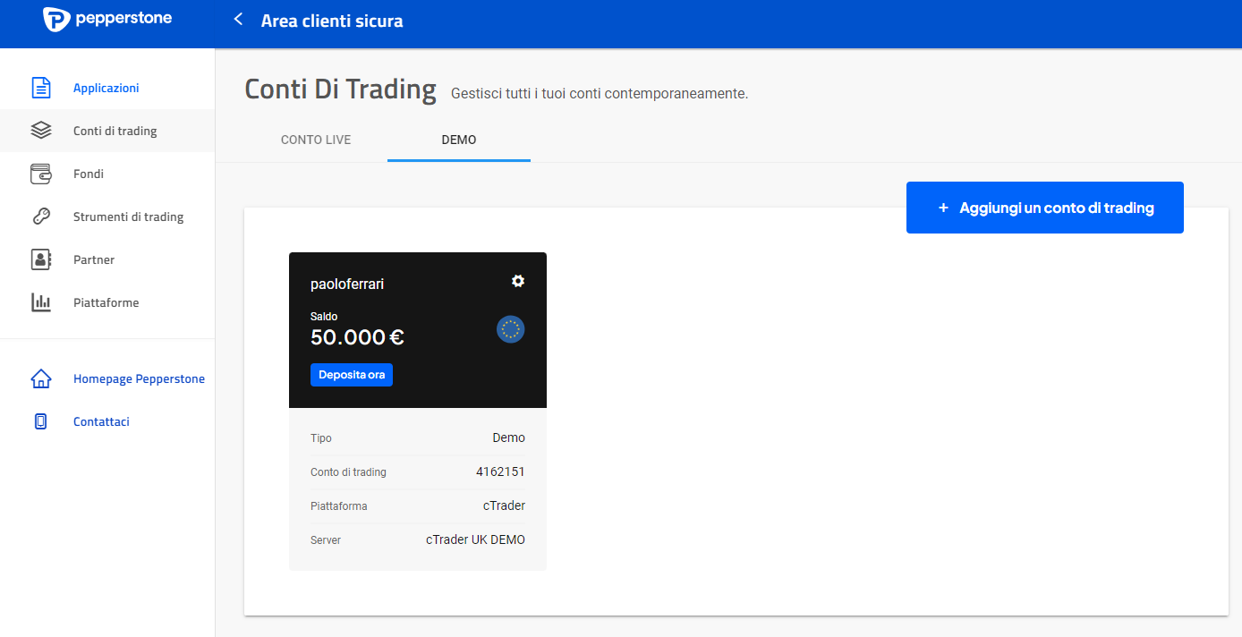Screen dimensions: 1242x637
Task: Click the Applicazioni document icon
Action: point(41,88)
